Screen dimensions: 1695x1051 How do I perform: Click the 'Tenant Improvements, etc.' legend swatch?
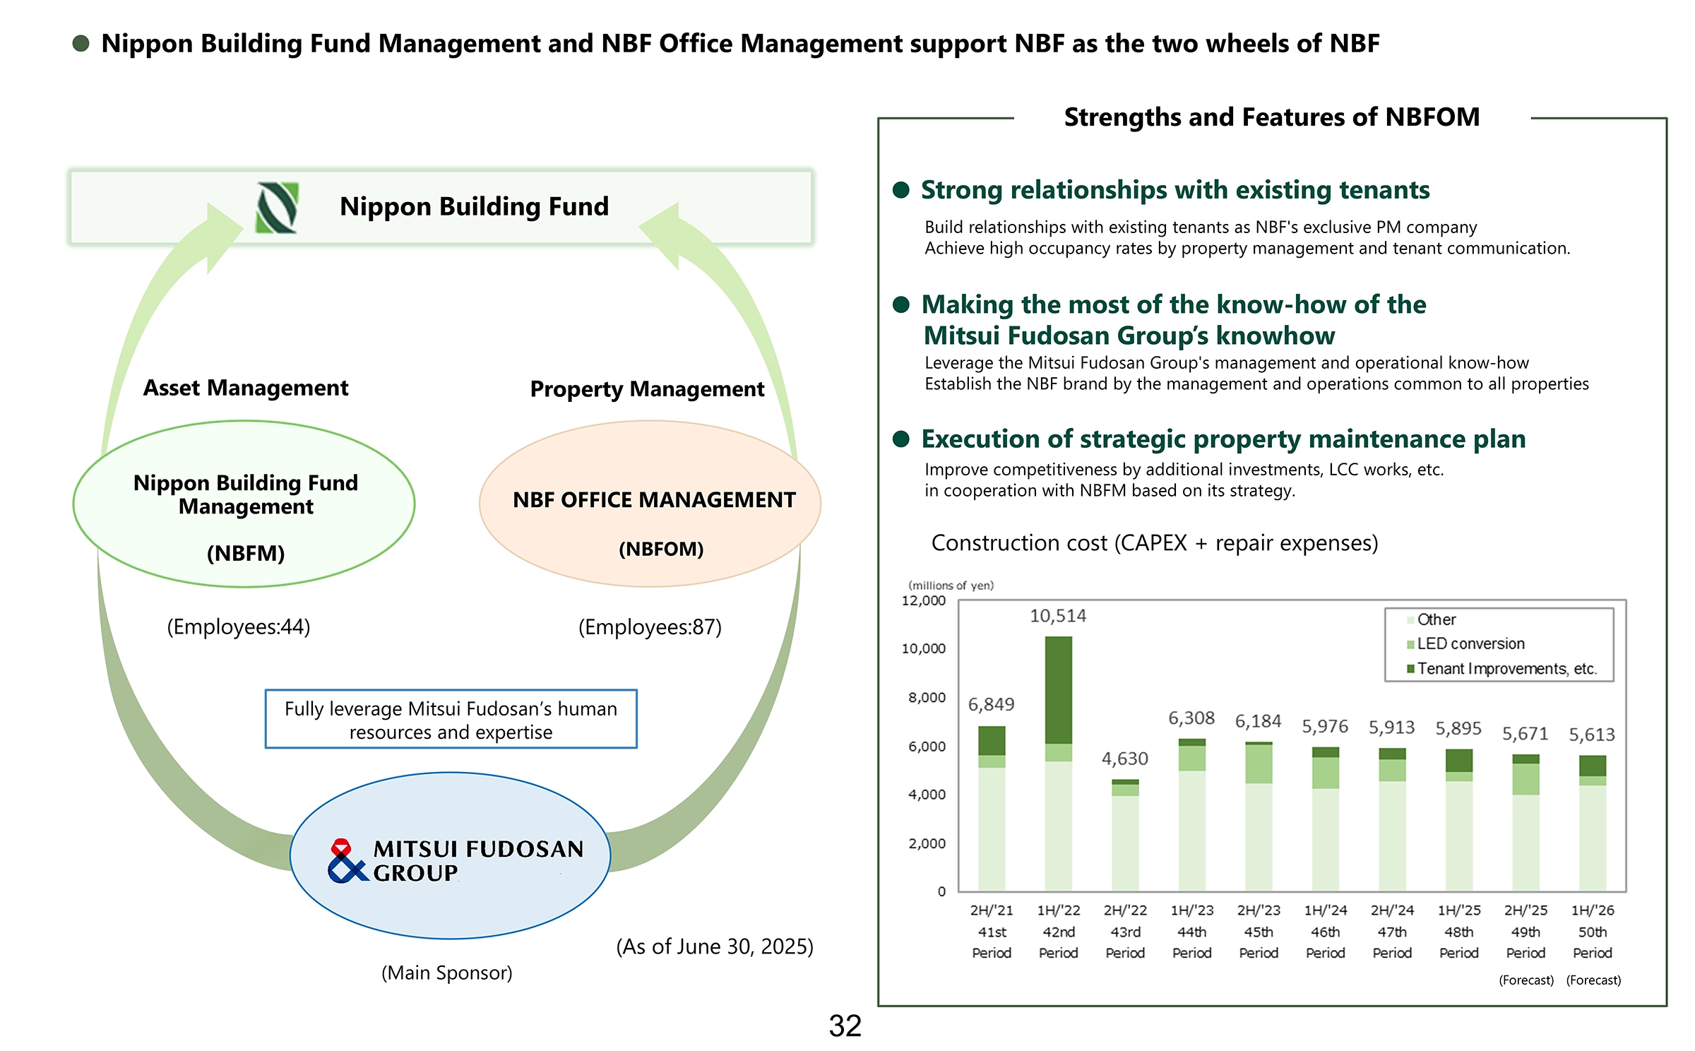[1410, 669]
